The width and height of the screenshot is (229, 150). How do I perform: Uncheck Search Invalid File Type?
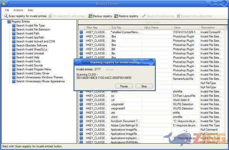[14, 26]
